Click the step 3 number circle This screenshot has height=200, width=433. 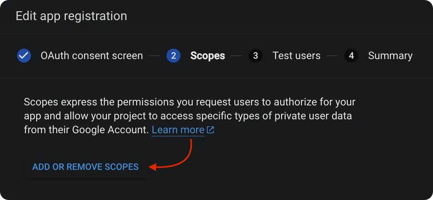coord(256,56)
